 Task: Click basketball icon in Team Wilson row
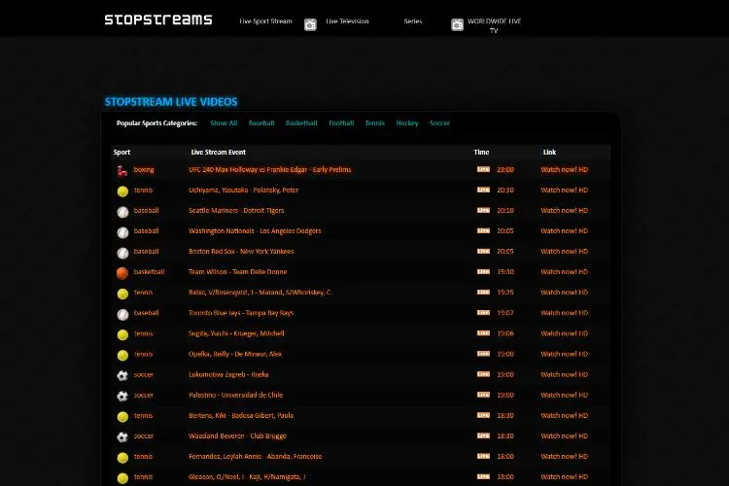(x=122, y=273)
